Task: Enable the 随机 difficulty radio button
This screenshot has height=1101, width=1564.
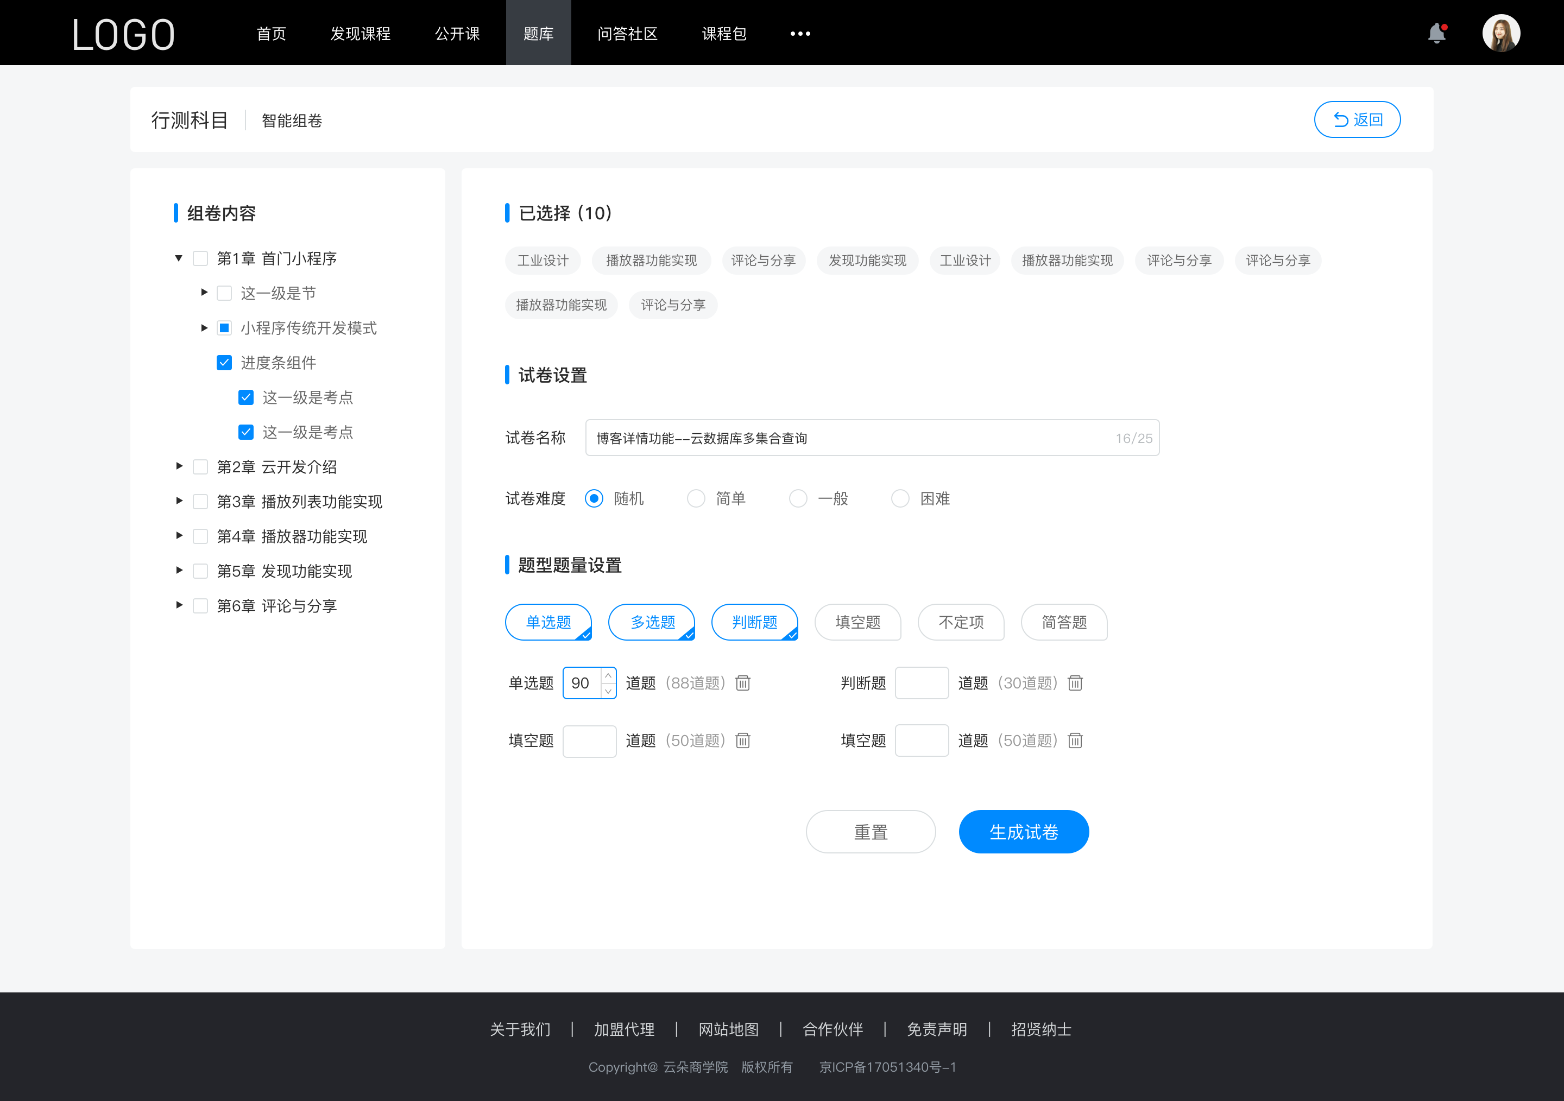Action: (x=594, y=498)
